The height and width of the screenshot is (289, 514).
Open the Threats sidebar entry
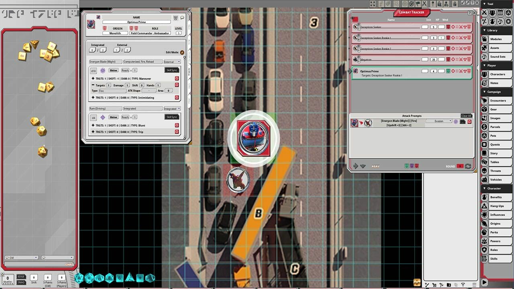495,171
